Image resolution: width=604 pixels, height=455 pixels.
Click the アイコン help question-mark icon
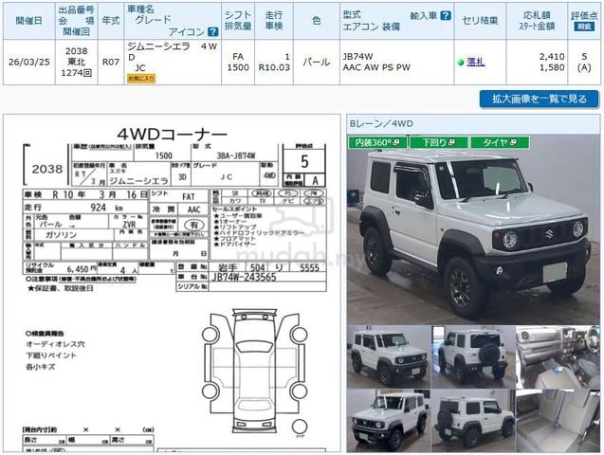coord(212,31)
